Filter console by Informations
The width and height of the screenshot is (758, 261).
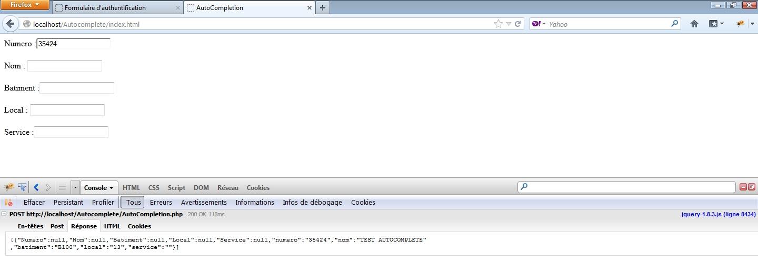coord(255,203)
